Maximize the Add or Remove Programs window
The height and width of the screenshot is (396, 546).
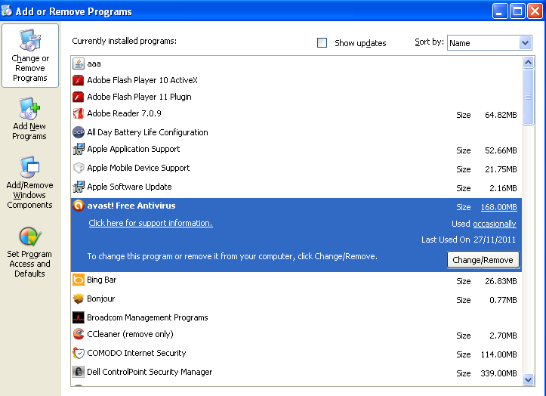(x=517, y=11)
